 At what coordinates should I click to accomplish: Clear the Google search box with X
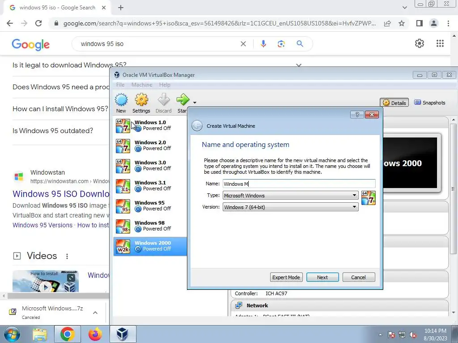[243, 44]
